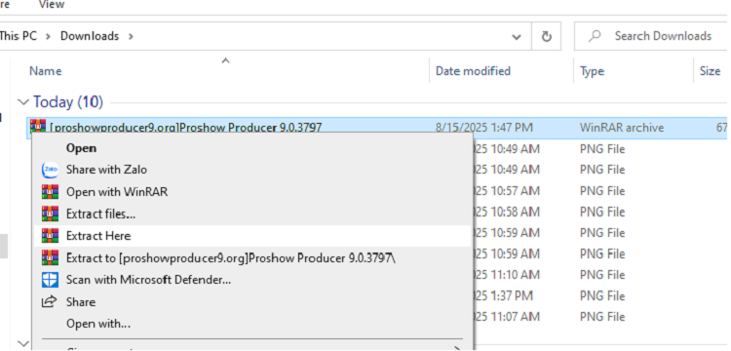Click WinRAR icon beside Open with WinRAR
This screenshot has height=351, width=731.
coord(50,191)
